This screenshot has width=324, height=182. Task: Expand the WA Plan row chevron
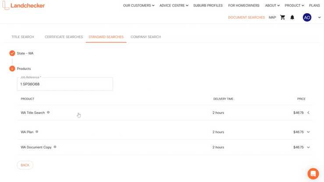308,132
